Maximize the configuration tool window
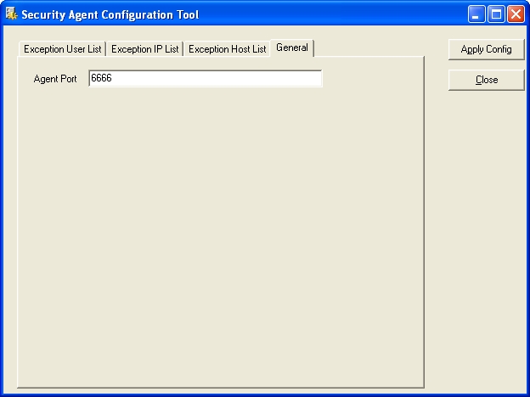The height and width of the screenshot is (397, 530). click(x=496, y=14)
